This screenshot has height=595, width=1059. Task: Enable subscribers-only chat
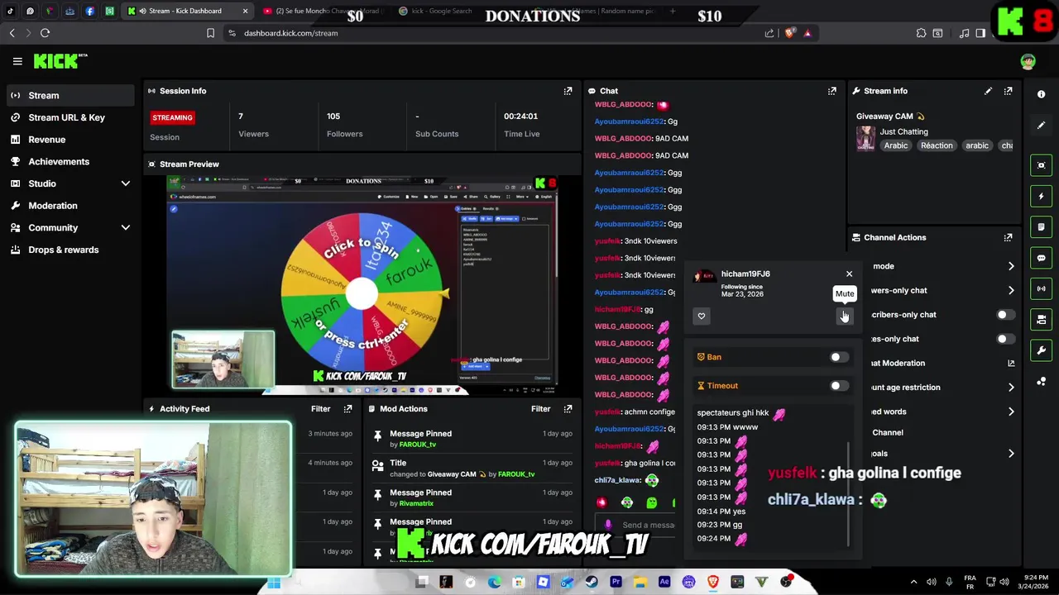[x=1005, y=315]
